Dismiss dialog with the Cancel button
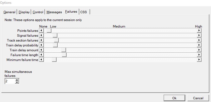Screen dimensions: 211x102 [198, 98]
